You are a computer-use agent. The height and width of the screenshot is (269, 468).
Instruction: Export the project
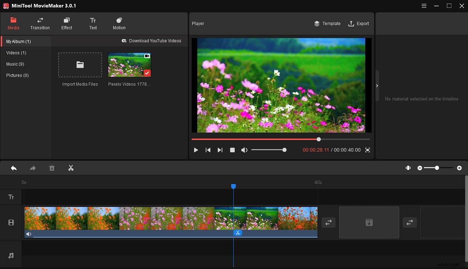[x=359, y=23]
